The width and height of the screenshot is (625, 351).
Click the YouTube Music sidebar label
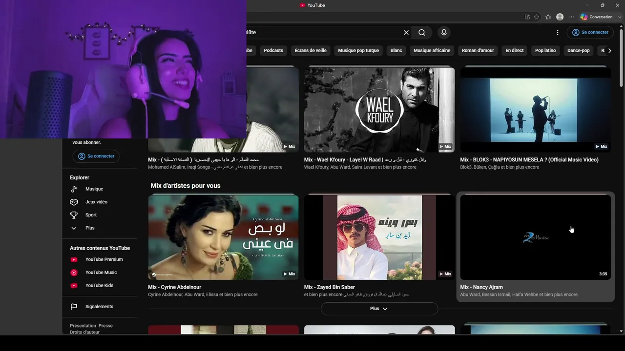101,273
